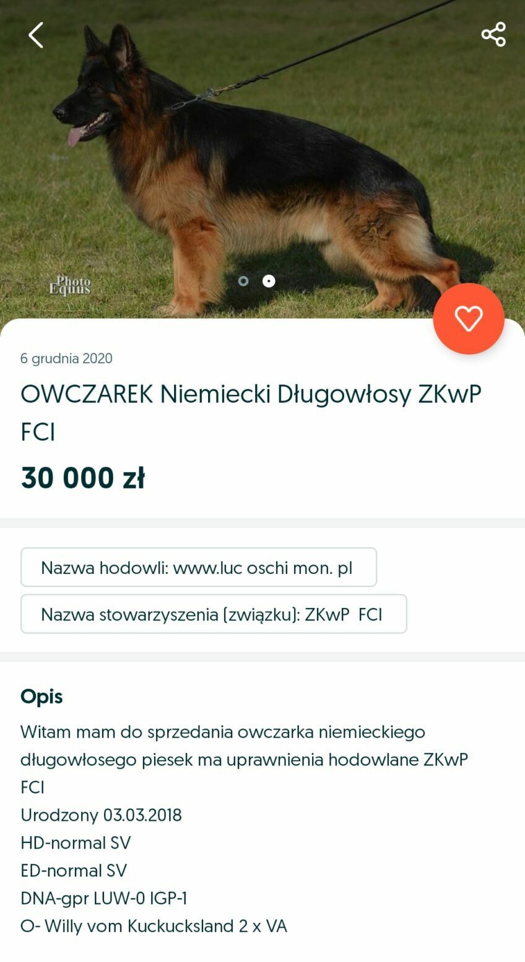Viewport: 525px width, 962px height.
Task: Tap the ED-normal SV description line
Action: tap(74, 870)
